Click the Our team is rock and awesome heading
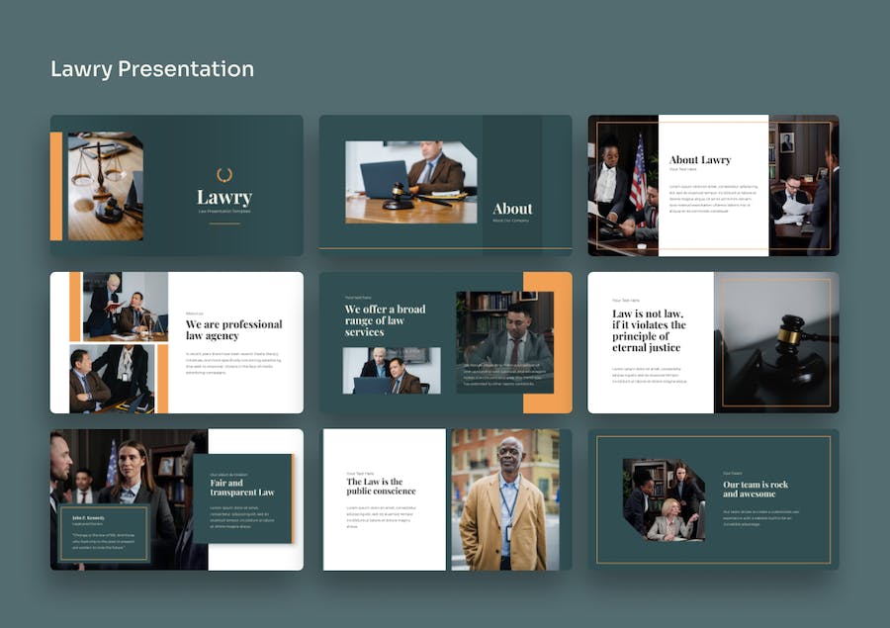Image resolution: width=890 pixels, height=628 pixels. [x=756, y=489]
